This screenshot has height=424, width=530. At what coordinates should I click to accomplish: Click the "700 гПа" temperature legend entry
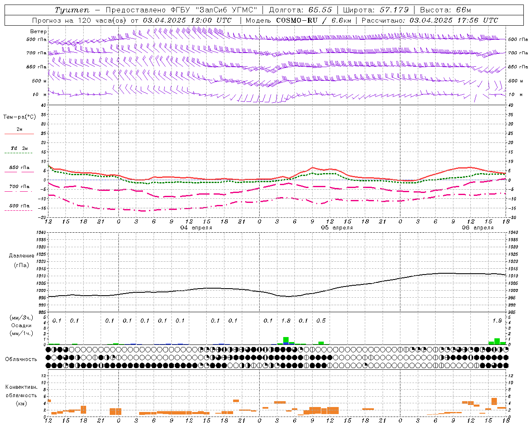19,187
